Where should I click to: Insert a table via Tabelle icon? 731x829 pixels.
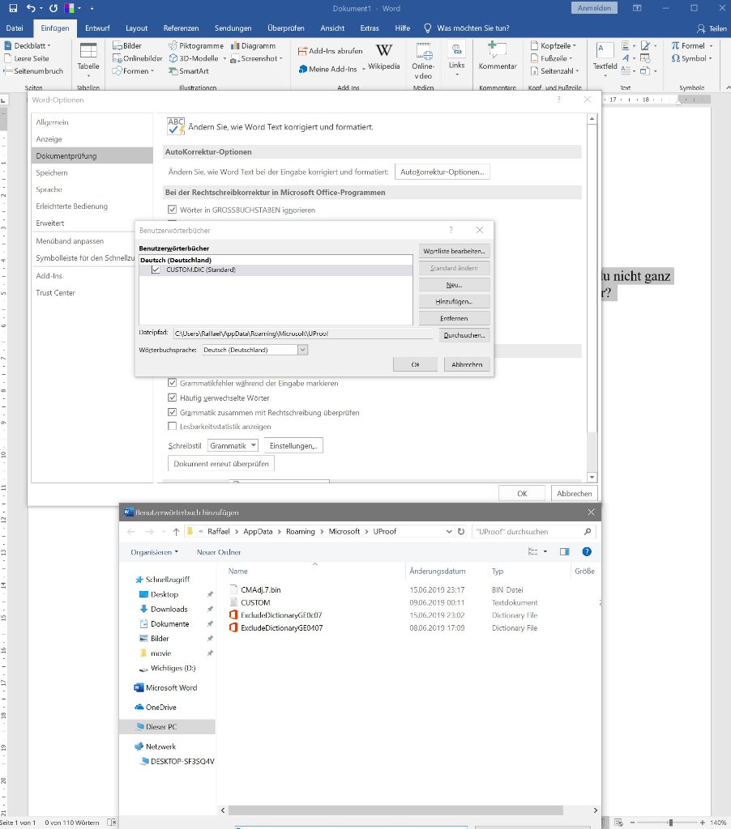point(88,57)
